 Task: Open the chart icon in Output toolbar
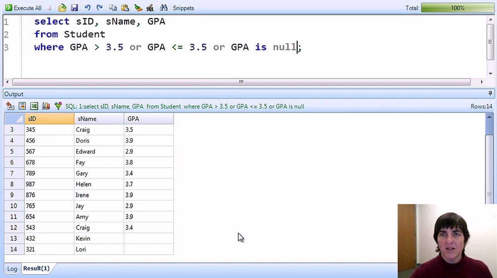click(46, 106)
